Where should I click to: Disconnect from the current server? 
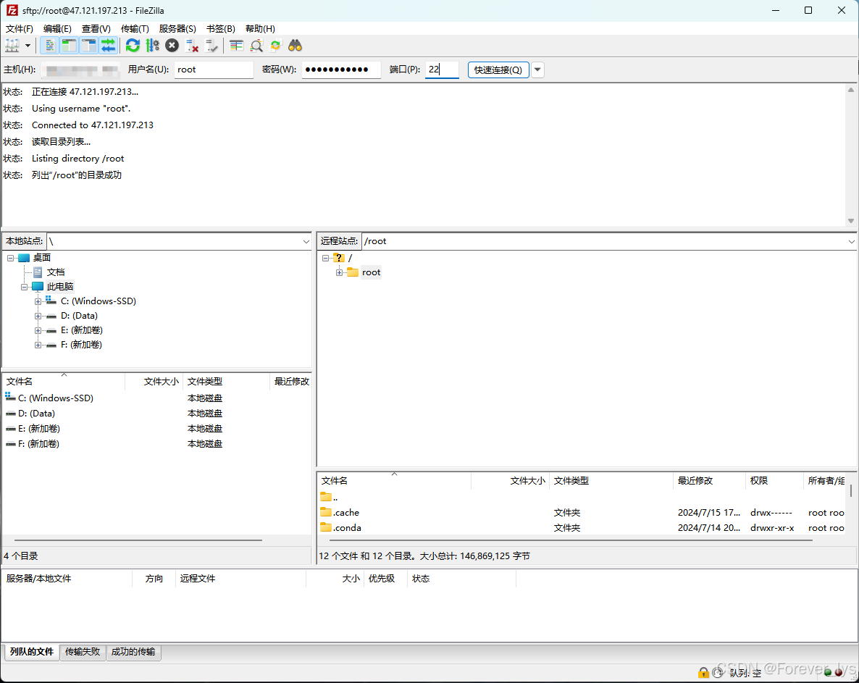pyautogui.click(x=192, y=46)
